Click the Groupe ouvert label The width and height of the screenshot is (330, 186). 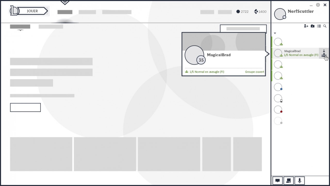click(255, 72)
